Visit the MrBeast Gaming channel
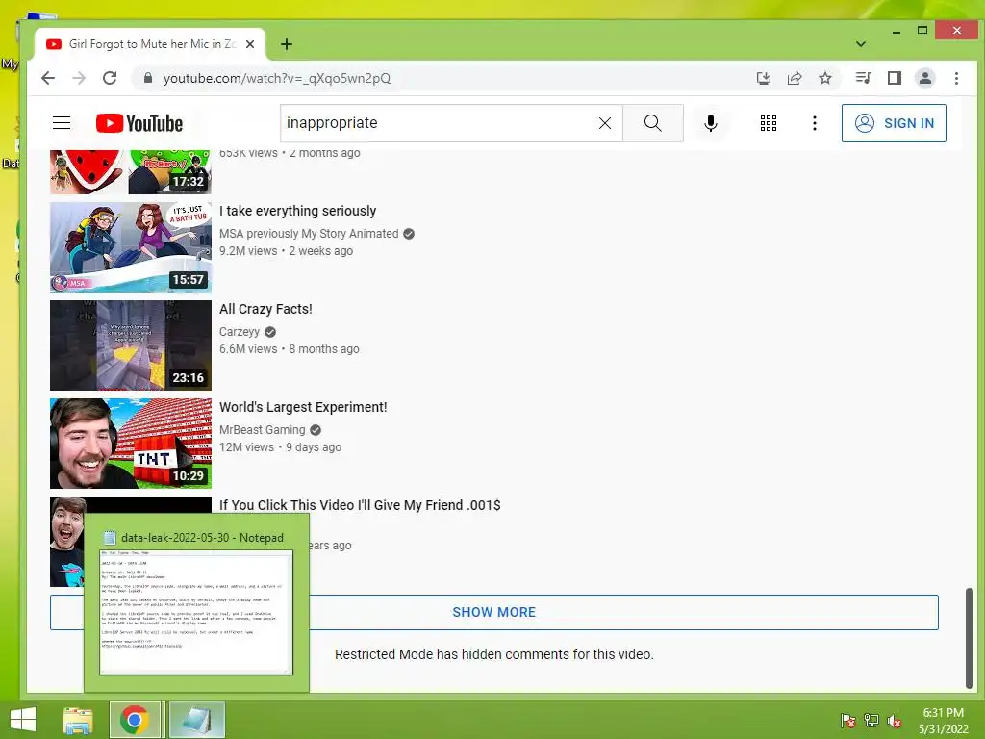 click(x=262, y=430)
